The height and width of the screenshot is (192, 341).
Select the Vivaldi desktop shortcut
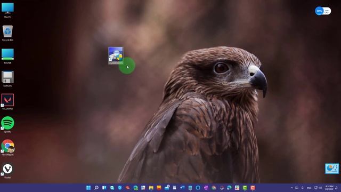click(x=7, y=171)
